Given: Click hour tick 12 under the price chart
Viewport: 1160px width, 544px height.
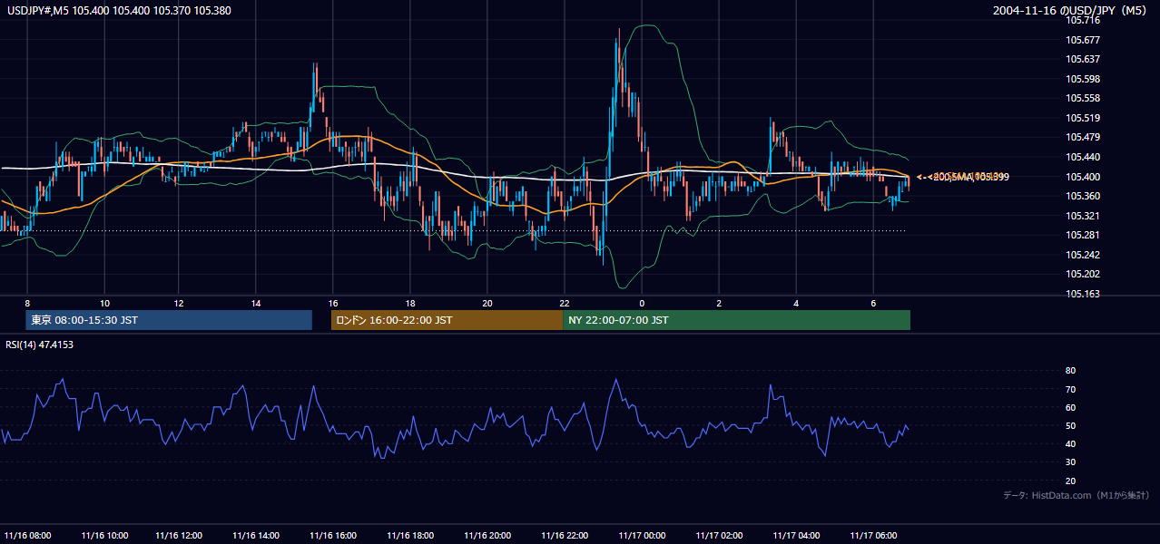Looking at the screenshot, I should [x=179, y=303].
